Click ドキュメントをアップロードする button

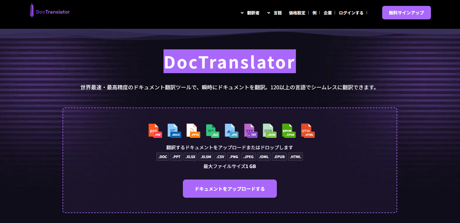230,189
